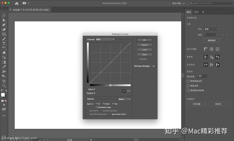This screenshot has height=141, width=234.
Task: Select the Gradient tool
Action: click(4, 62)
